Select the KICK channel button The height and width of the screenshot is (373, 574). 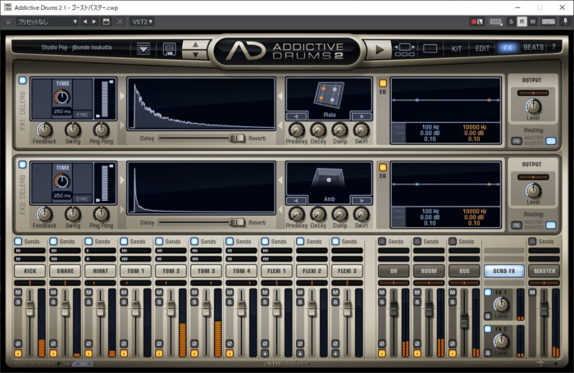click(30, 271)
